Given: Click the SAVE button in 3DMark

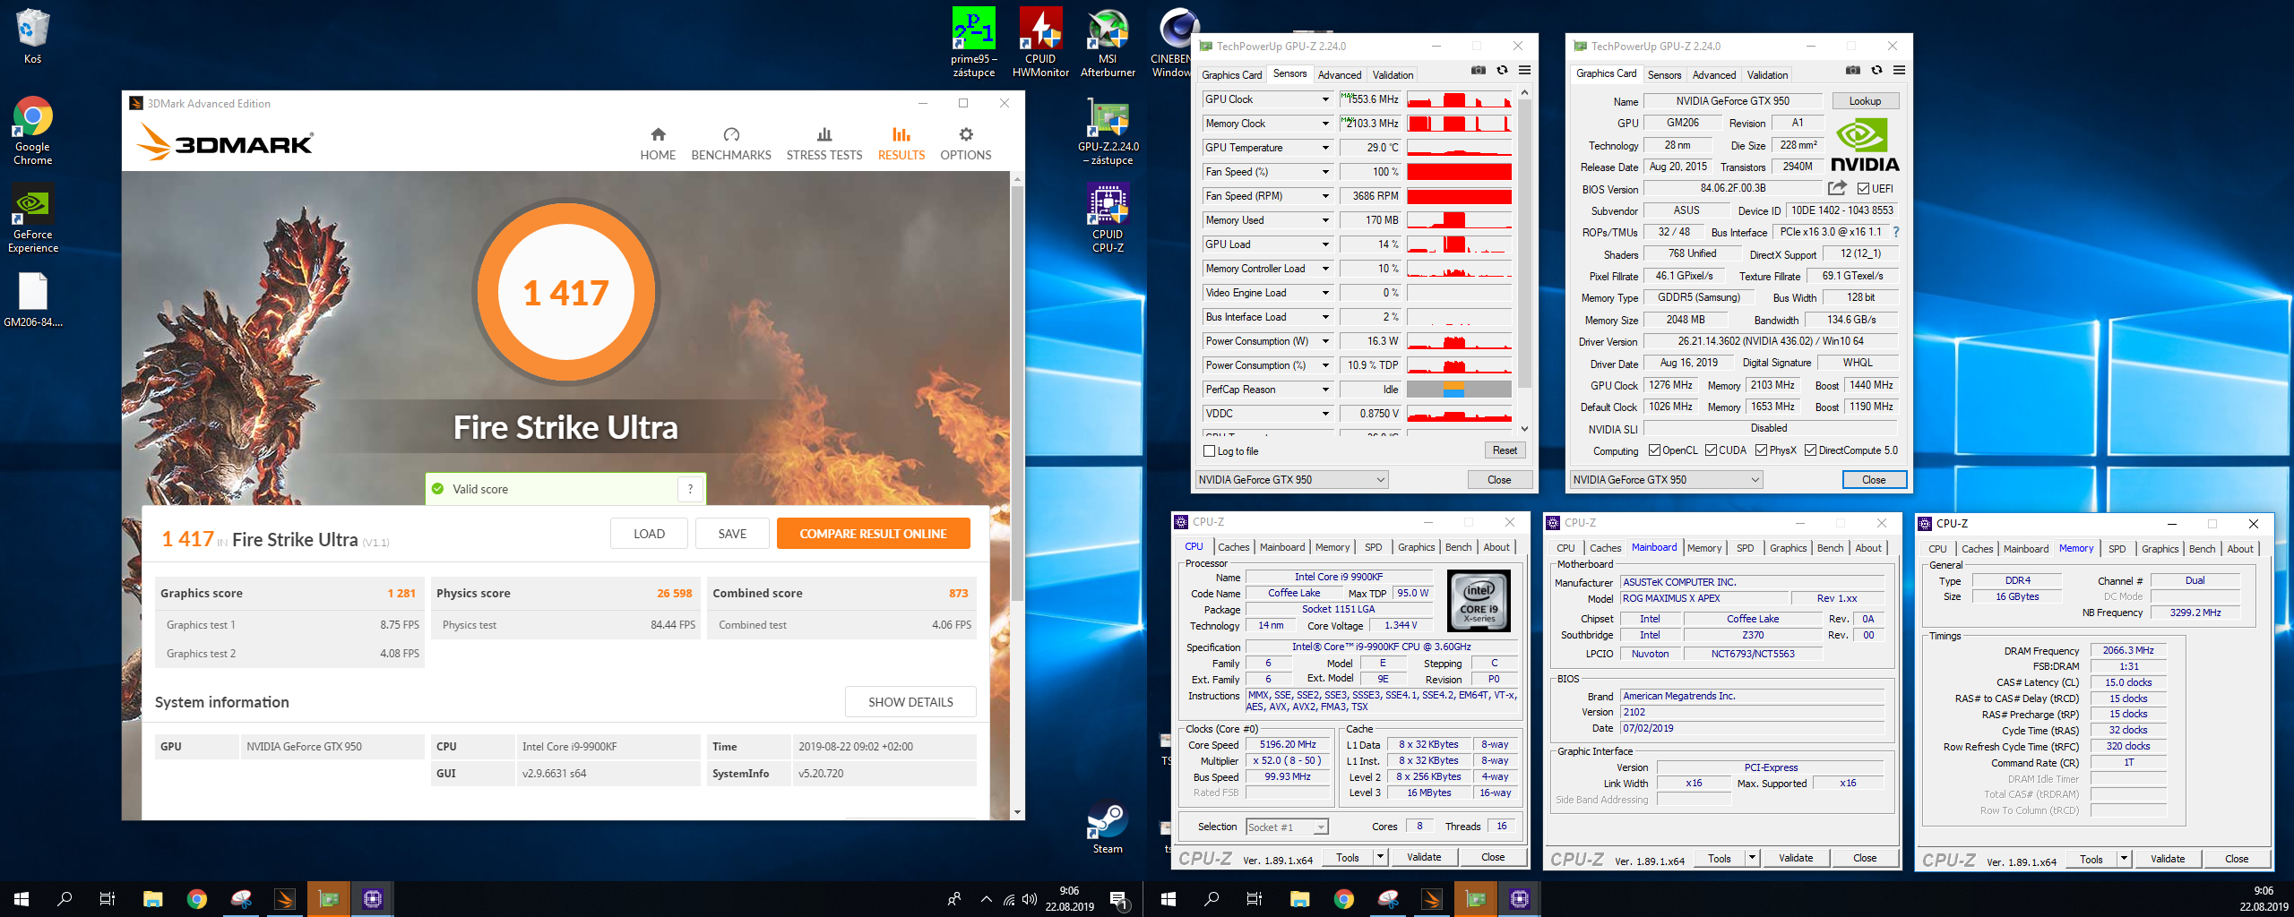Looking at the screenshot, I should coord(732,534).
